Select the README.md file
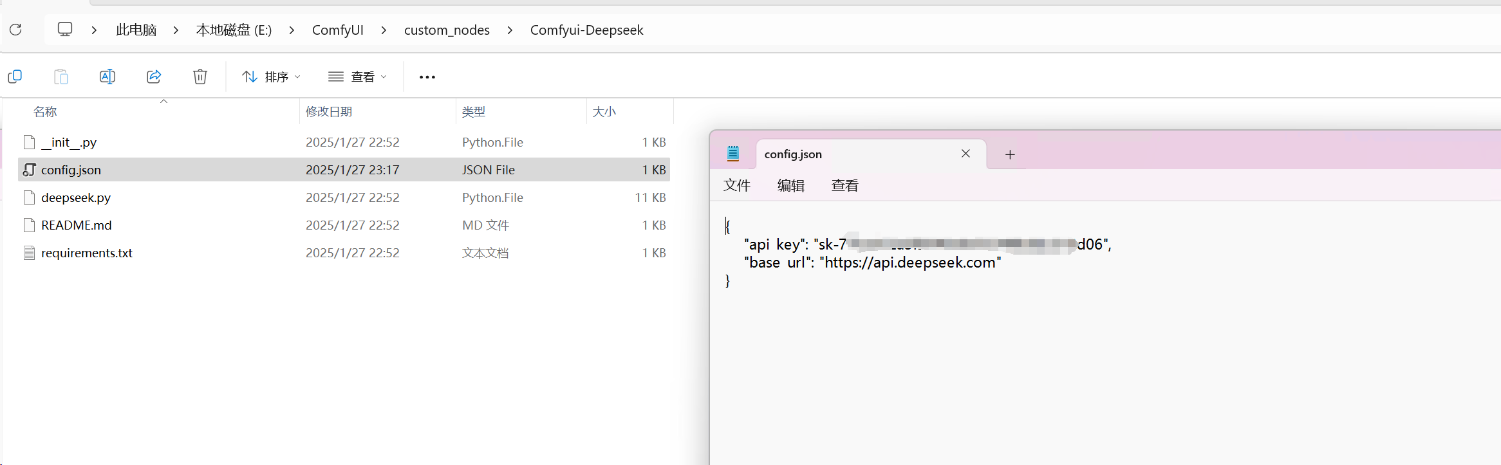The width and height of the screenshot is (1501, 465). (x=344, y=225)
